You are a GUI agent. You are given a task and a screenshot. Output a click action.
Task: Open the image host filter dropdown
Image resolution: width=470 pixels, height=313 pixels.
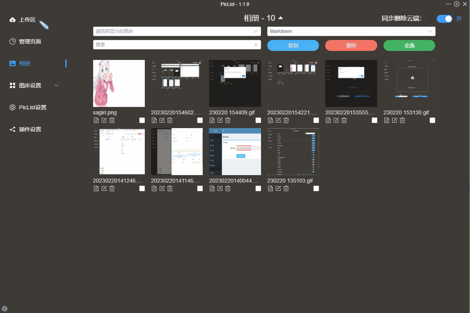pos(177,31)
